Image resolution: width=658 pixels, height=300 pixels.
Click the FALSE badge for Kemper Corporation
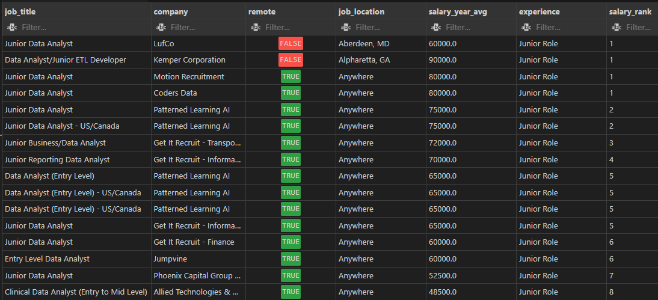pos(291,60)
